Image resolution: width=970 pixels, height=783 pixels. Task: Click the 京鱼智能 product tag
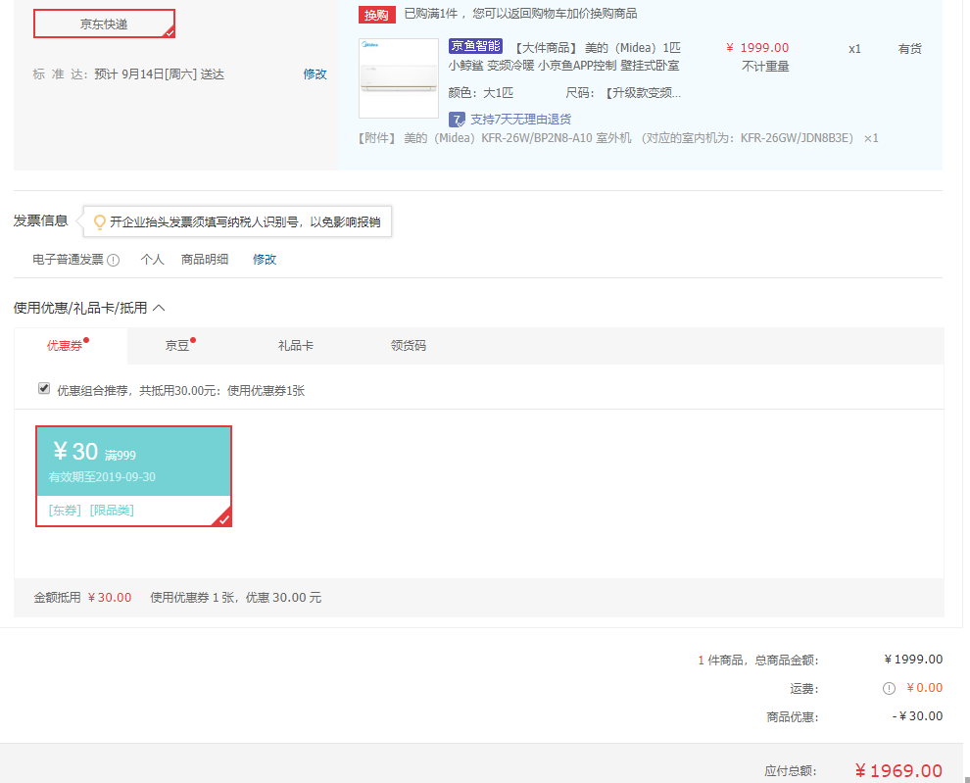point(475,46)
